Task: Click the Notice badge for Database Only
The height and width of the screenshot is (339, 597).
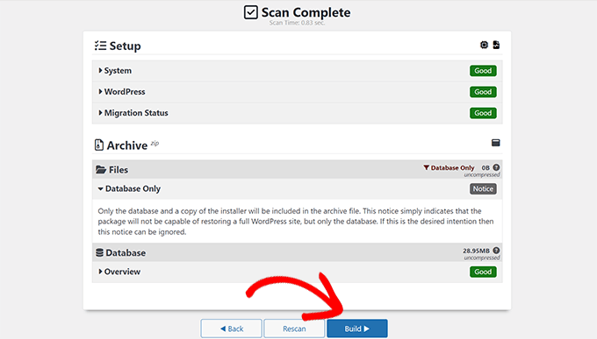Action: [x=483, y=189]
